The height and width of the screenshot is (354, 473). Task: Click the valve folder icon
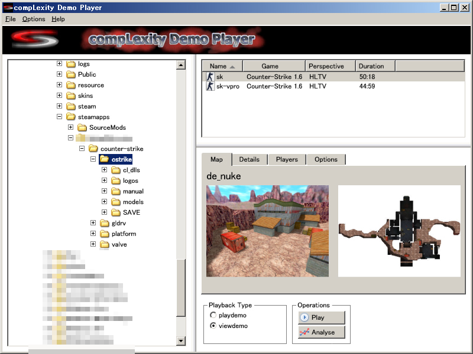pos(105,244)
